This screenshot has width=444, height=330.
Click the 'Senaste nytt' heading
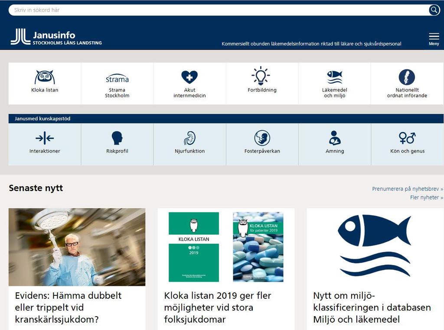point(36,188)
